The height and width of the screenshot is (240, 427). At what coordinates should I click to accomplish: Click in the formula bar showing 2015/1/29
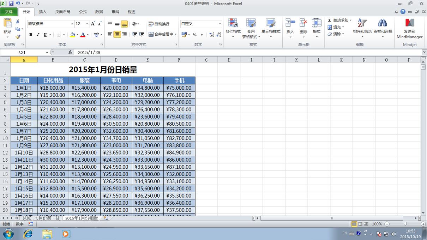coord(248,52)
